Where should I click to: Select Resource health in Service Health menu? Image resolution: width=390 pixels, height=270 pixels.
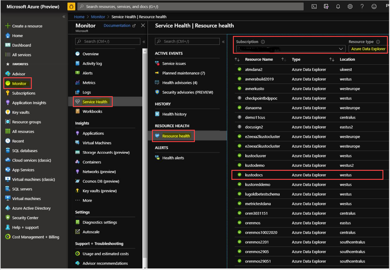click(176, 136)
